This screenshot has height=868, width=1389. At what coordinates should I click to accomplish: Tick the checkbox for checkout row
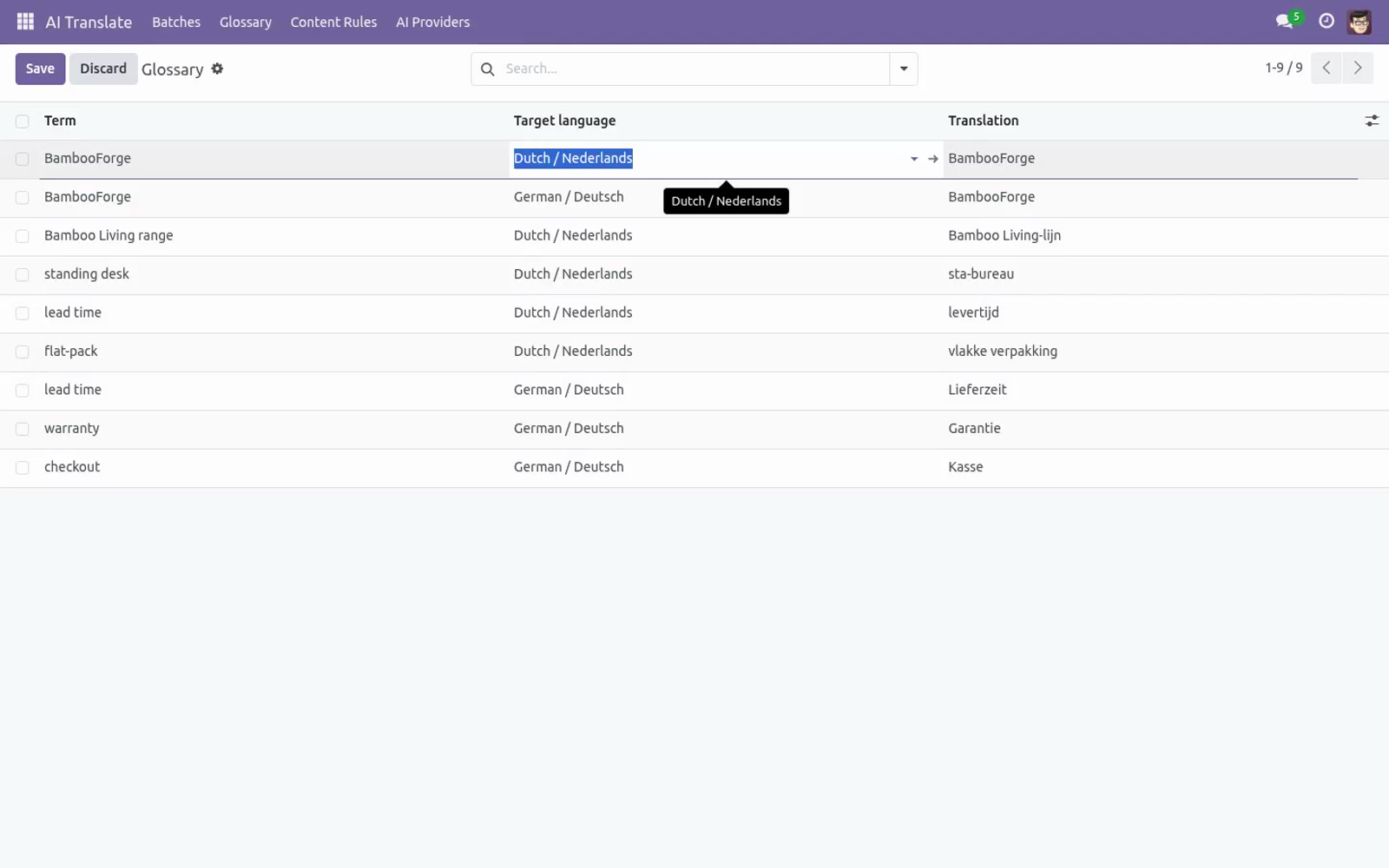[x=23, y=468]
